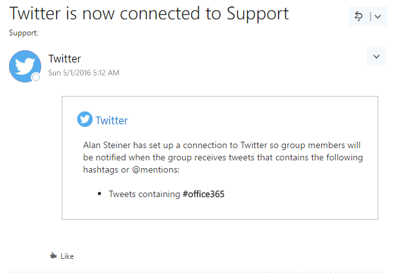Click the small Twitter logo in card
The width and height of the screenshot is (397, 275).
(x=84, y=119)
